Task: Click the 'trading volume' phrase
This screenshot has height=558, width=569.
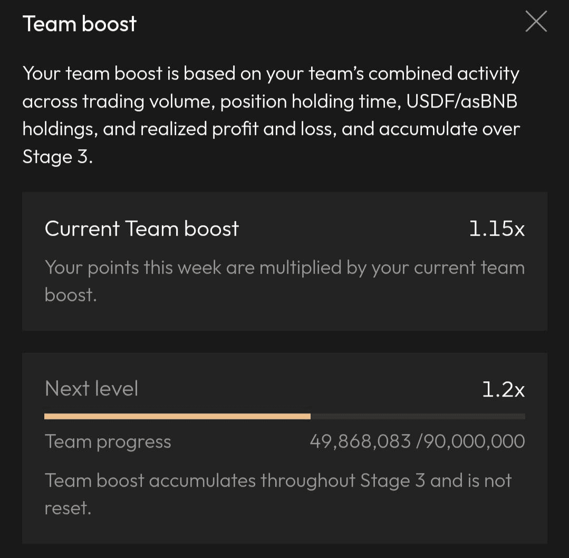Action: [144, 101]
